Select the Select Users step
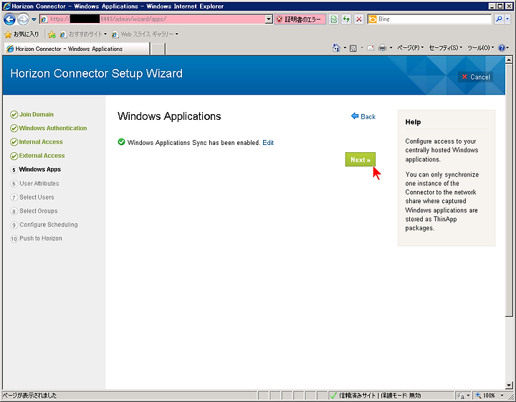Image resolution: width=516 pixels, height=402 pixels. pos(32,197)
